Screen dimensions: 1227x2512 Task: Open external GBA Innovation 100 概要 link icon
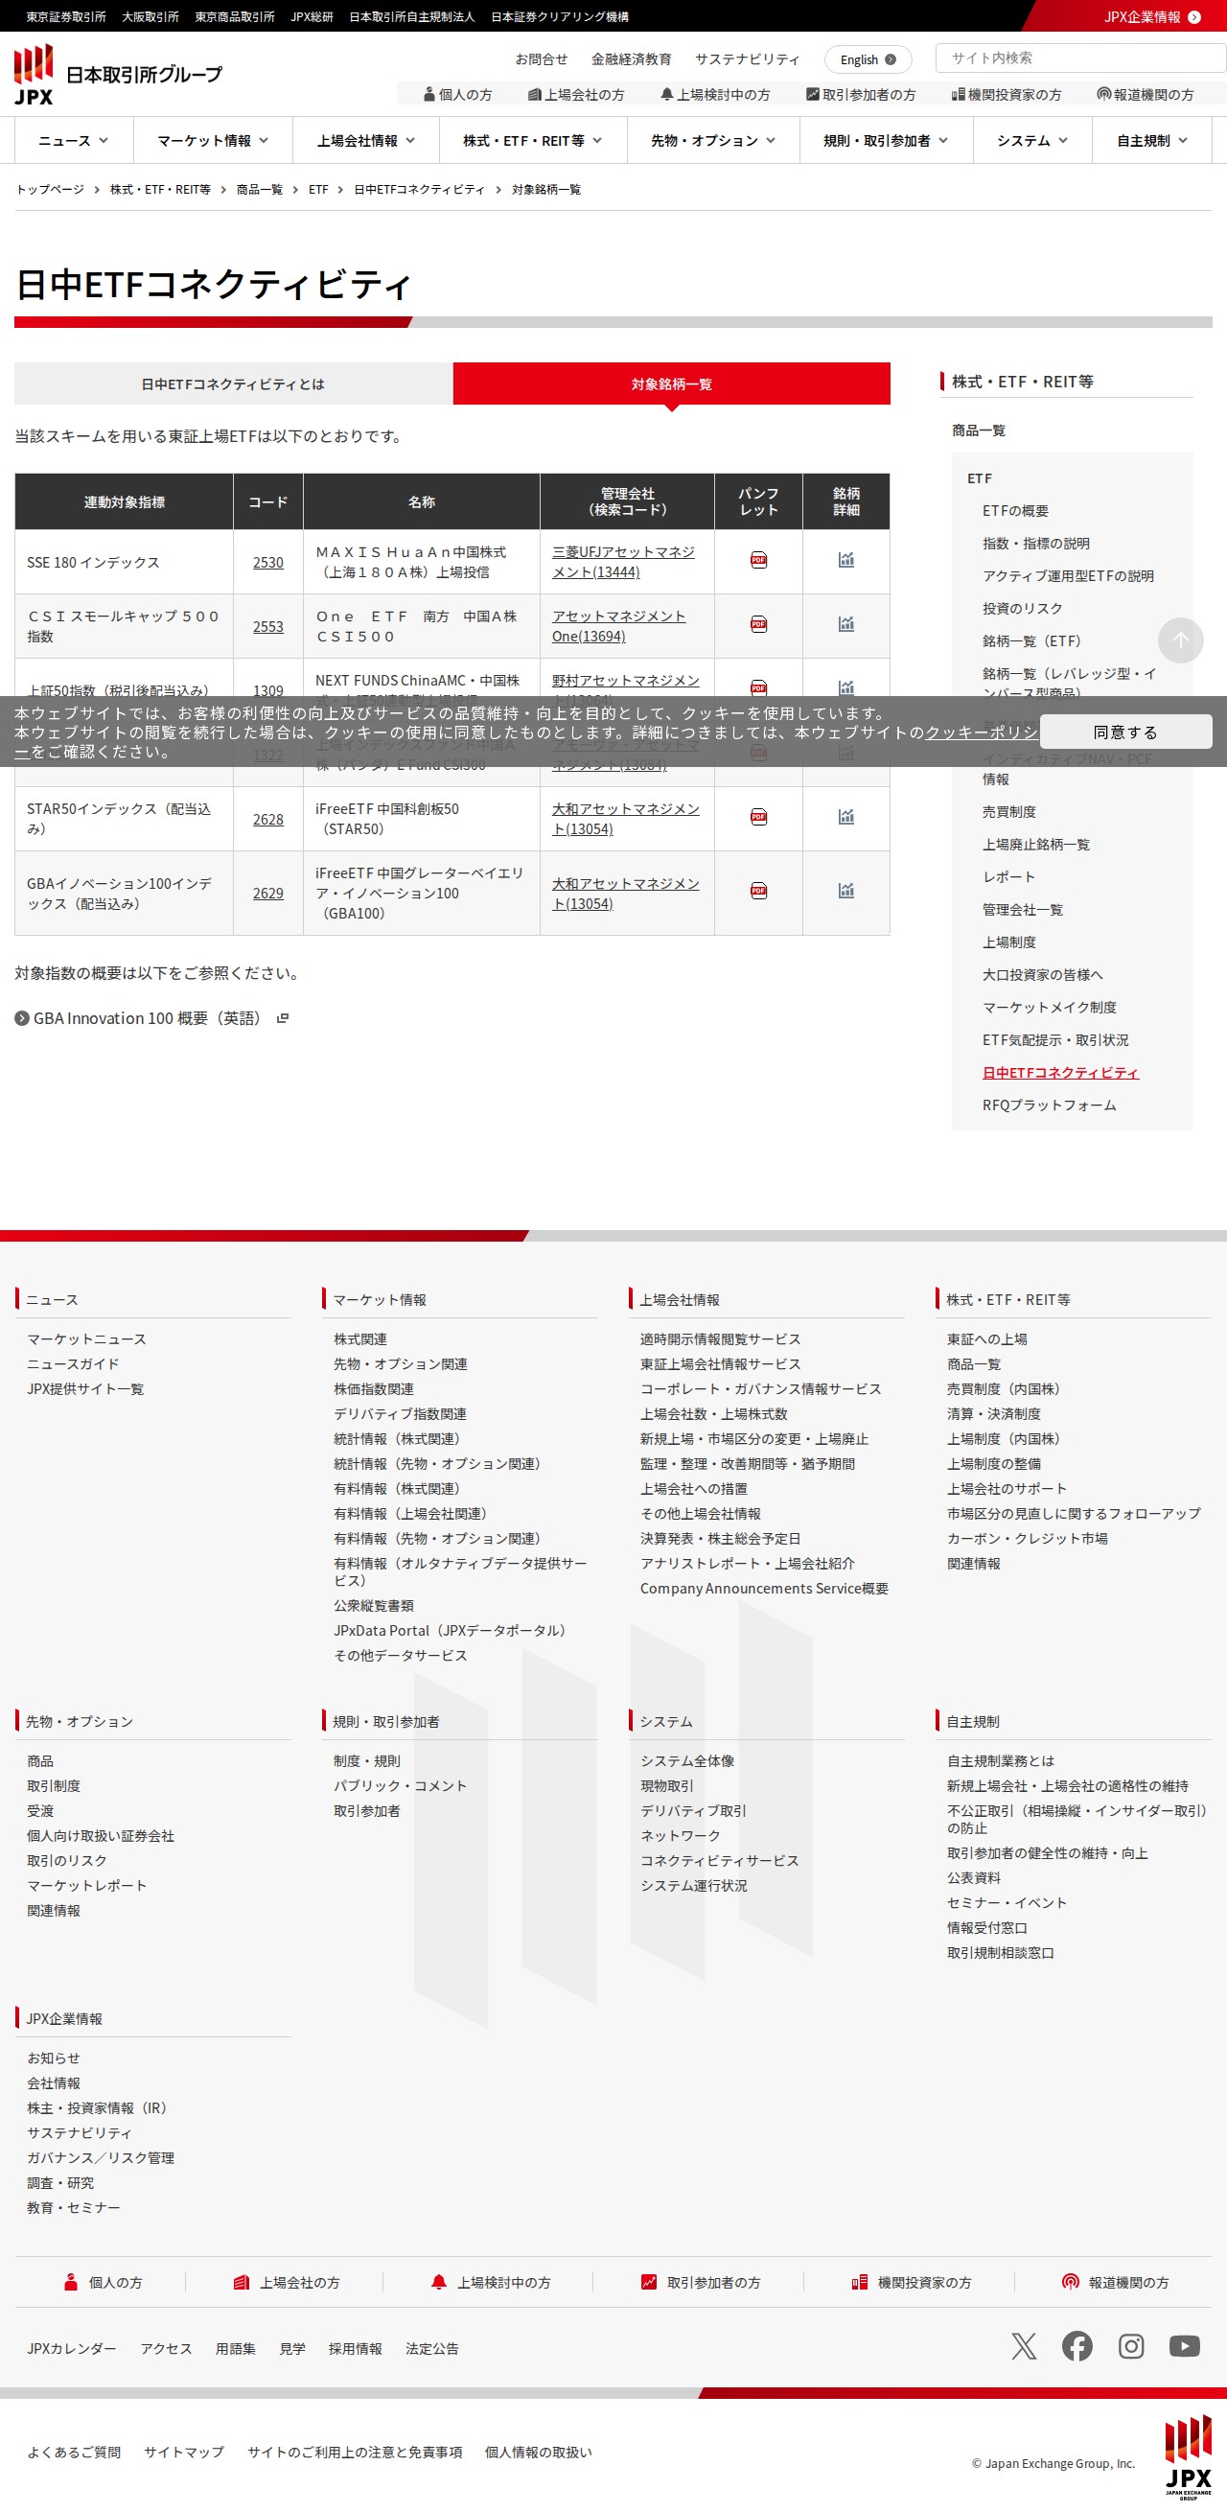[283, 1018]
